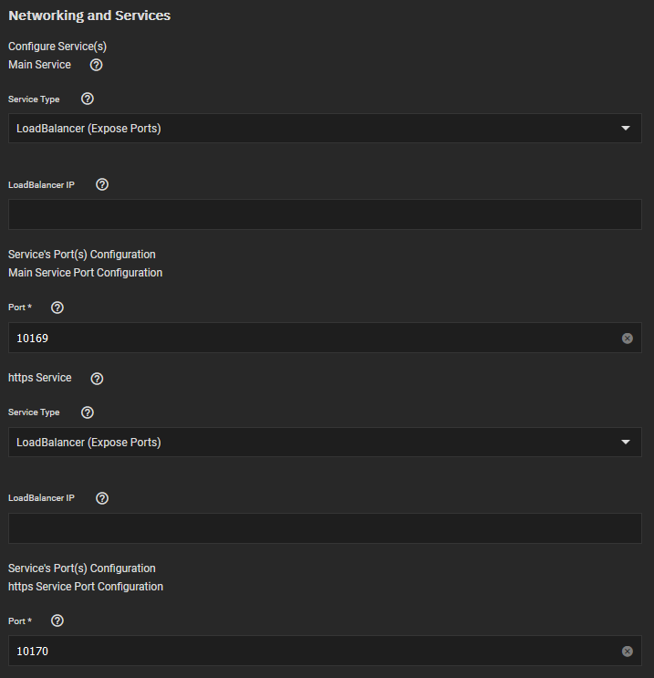This screenshot has width=654, height=678.
Task: Focus the https Service LoadBalancer IP field
Action: 325,528
